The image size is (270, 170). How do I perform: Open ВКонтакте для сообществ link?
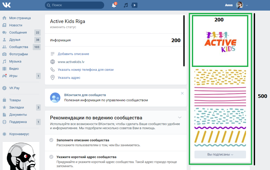point(85,95)
